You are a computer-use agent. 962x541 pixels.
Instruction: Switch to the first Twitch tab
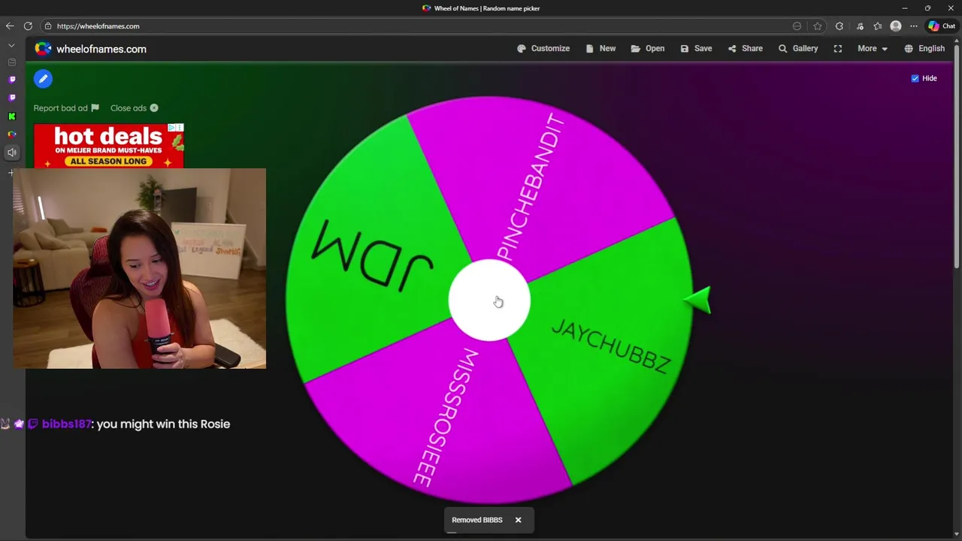click(x=11, y=80)
